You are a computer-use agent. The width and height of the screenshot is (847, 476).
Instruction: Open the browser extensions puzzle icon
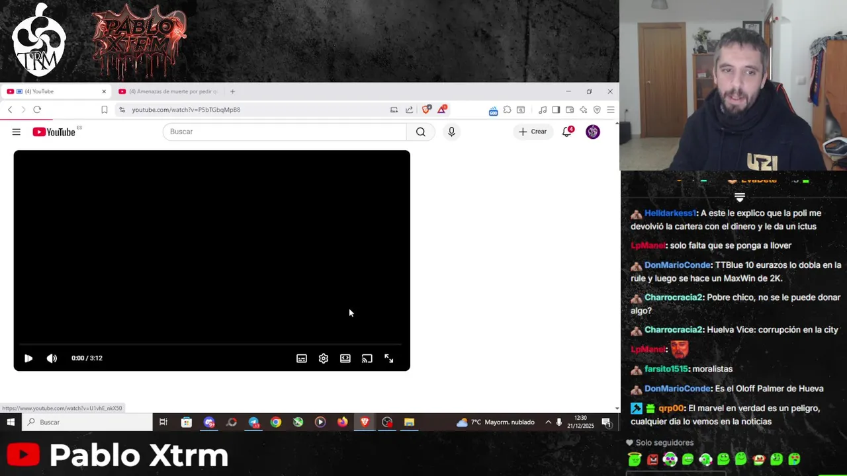tap(507, 110)
